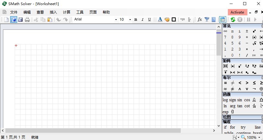Toggle Underline text formatting
This screenshot has width=263, height=140.
pyautogui.click(x=150, y=20)
